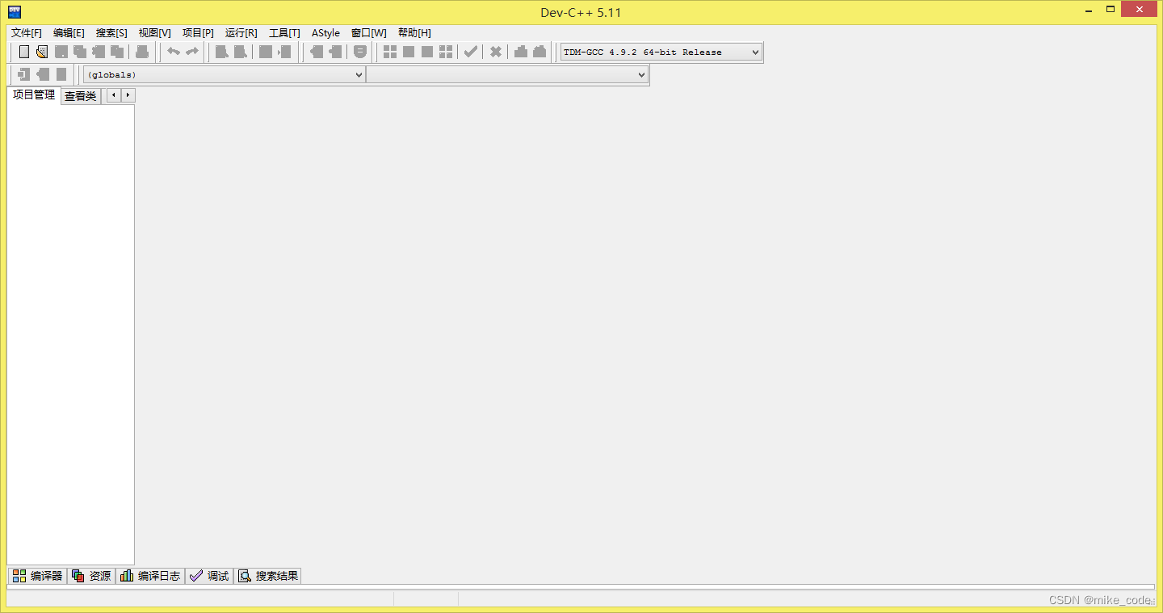
Task: Click the Compile four-squares icon
Action: coord(390,52)
